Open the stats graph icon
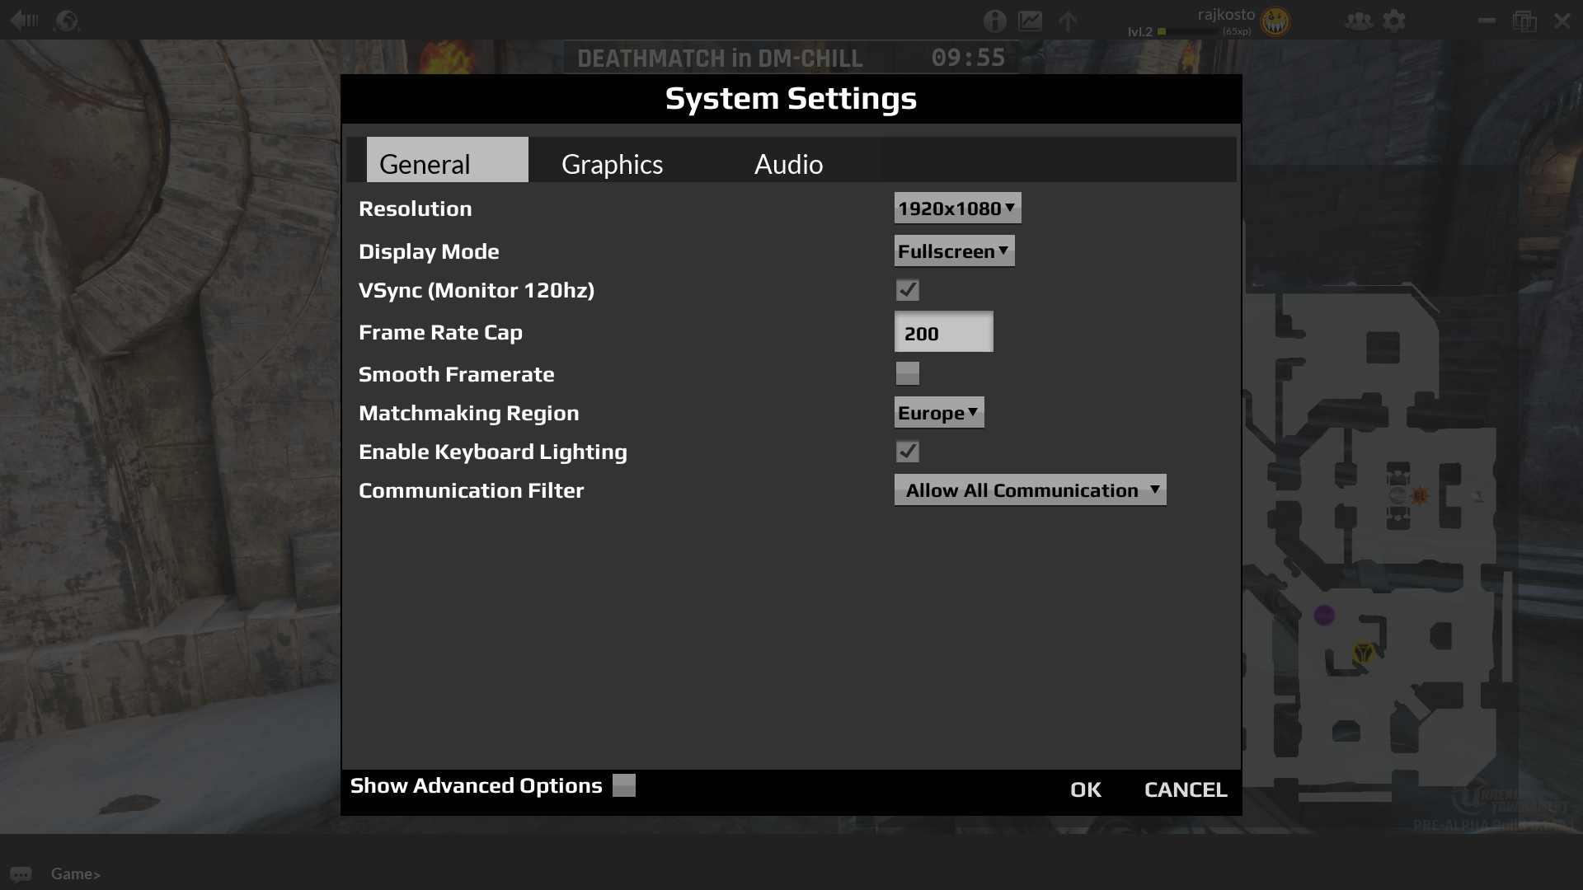 pyautogui.click(x=1030, y=21)
